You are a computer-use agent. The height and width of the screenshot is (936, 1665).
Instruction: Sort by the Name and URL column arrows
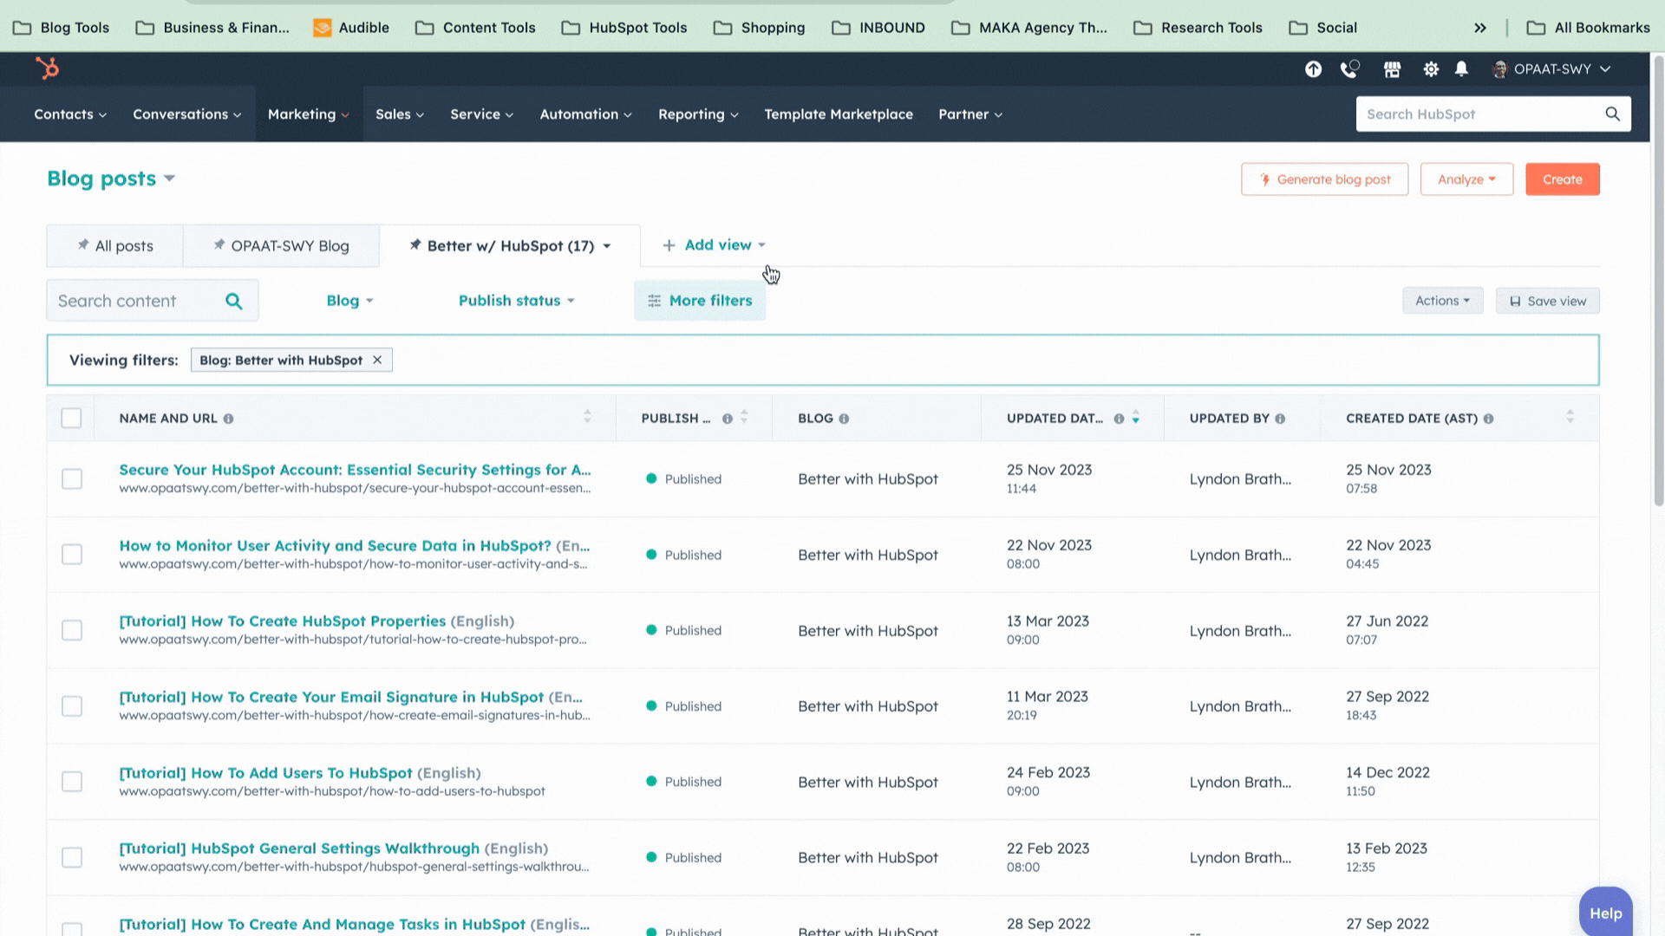(587, 417)
